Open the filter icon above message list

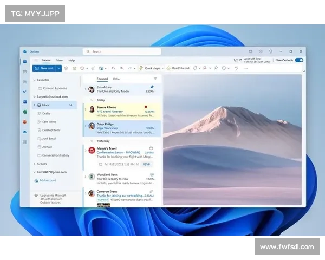pos(155,79)
